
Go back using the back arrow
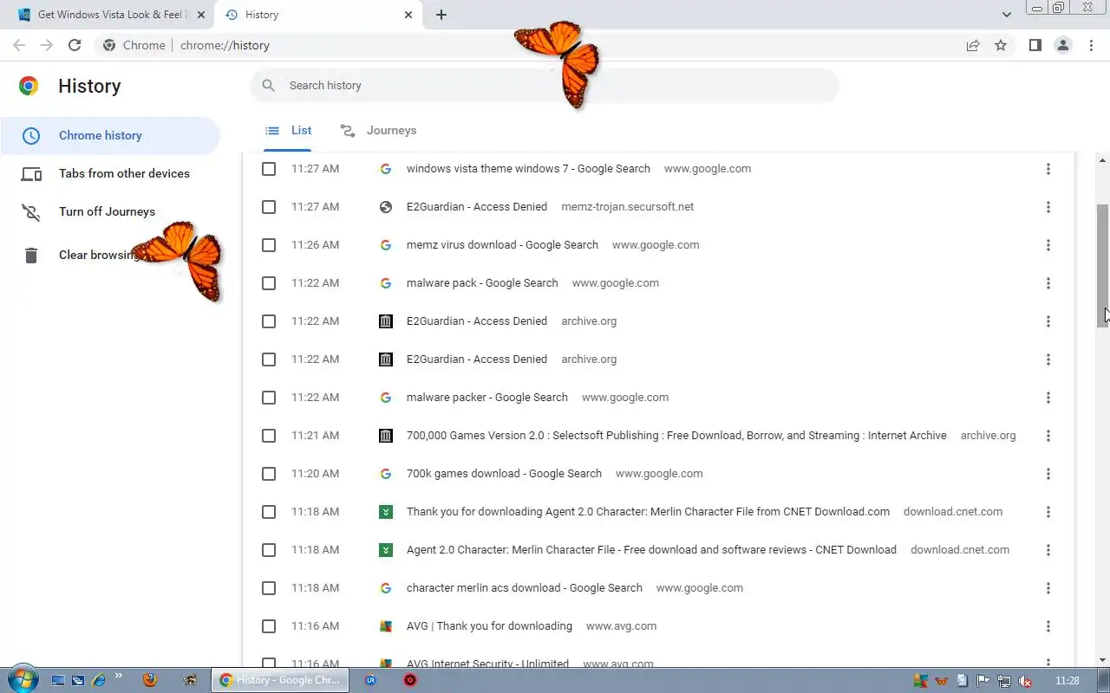pos(19,45)
